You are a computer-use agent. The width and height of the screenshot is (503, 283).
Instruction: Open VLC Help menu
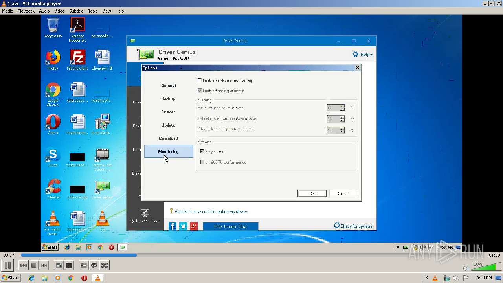[119, 11]
